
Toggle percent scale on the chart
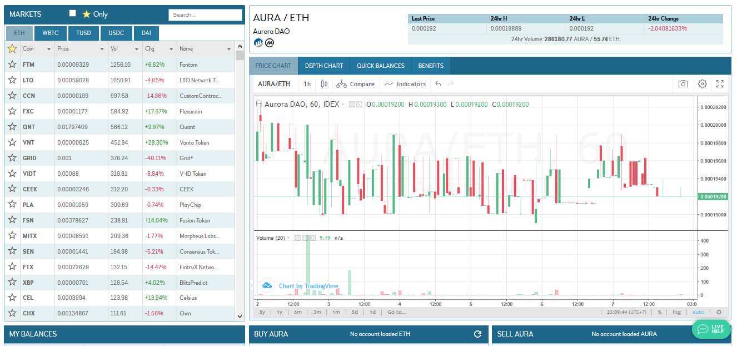(660, 312)
